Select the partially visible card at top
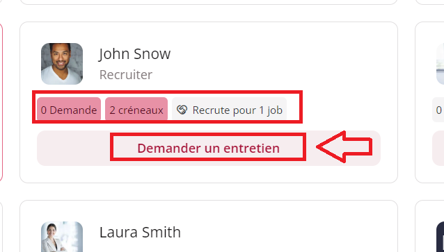The width and height of the screenshot is (444, 252). pyautogui.click(x=209, y=2)
